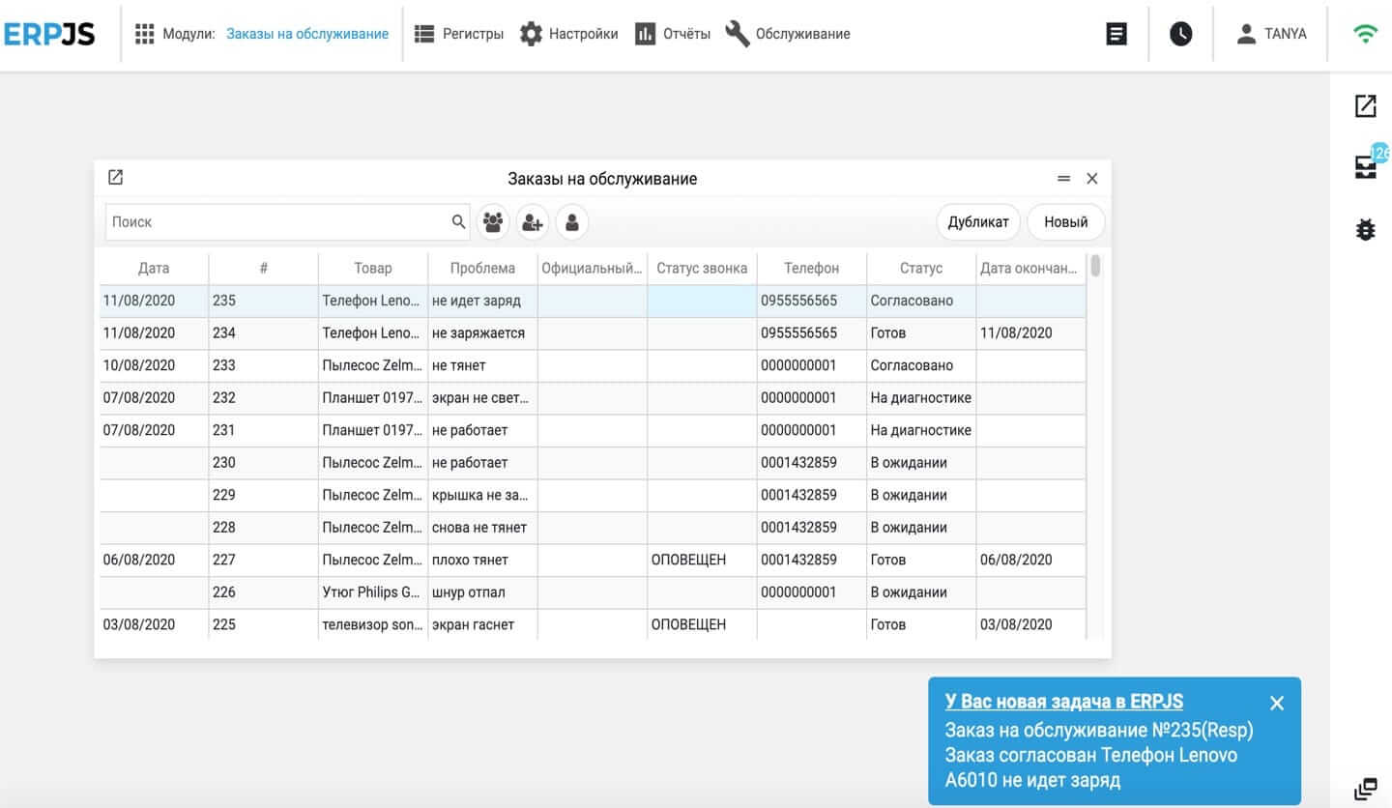Open the inbox icon with notification badge
This screenshot has height=808, width=1392.
pyautogui.click(x=1365, y=167)
